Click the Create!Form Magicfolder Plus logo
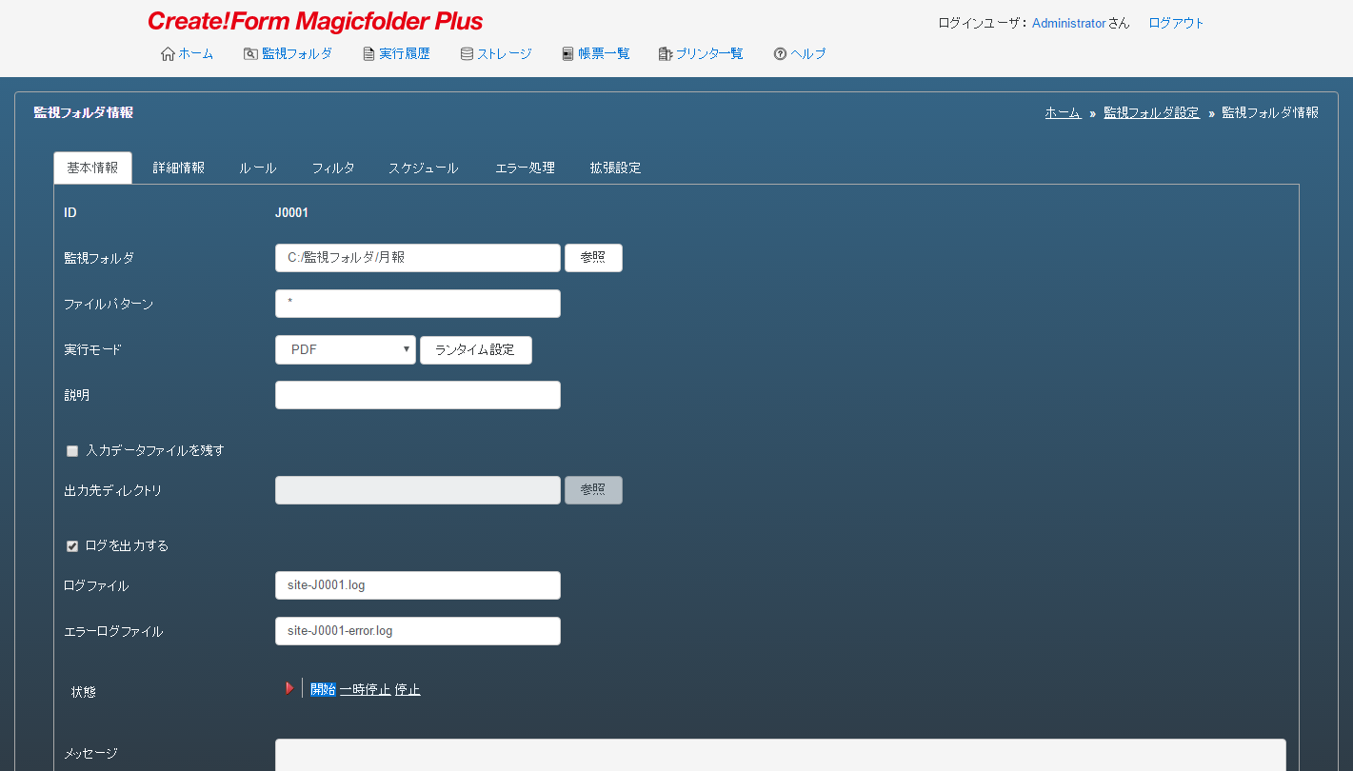This screenshot has height=771, width=1353. tap(315, 21)
